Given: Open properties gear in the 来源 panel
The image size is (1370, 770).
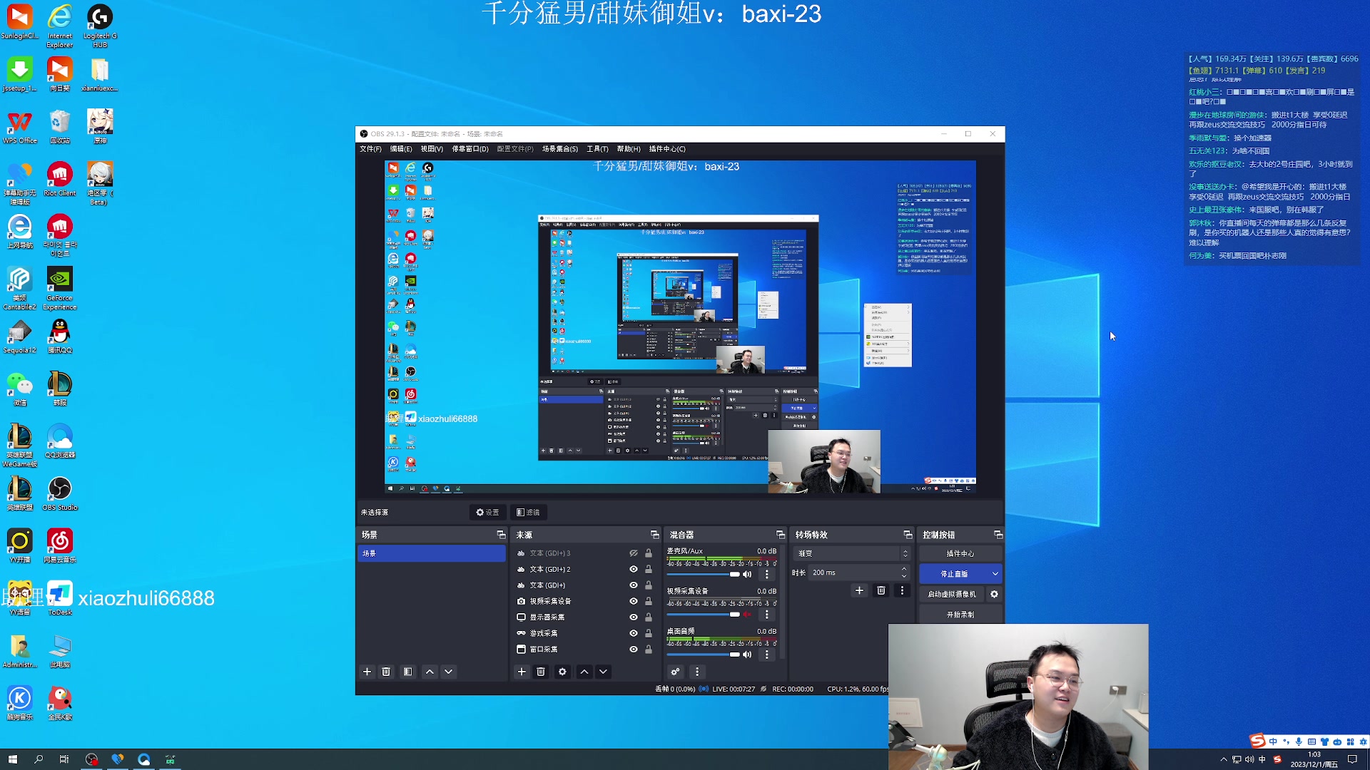Looking at the screenshot, I should click(562, 671).
